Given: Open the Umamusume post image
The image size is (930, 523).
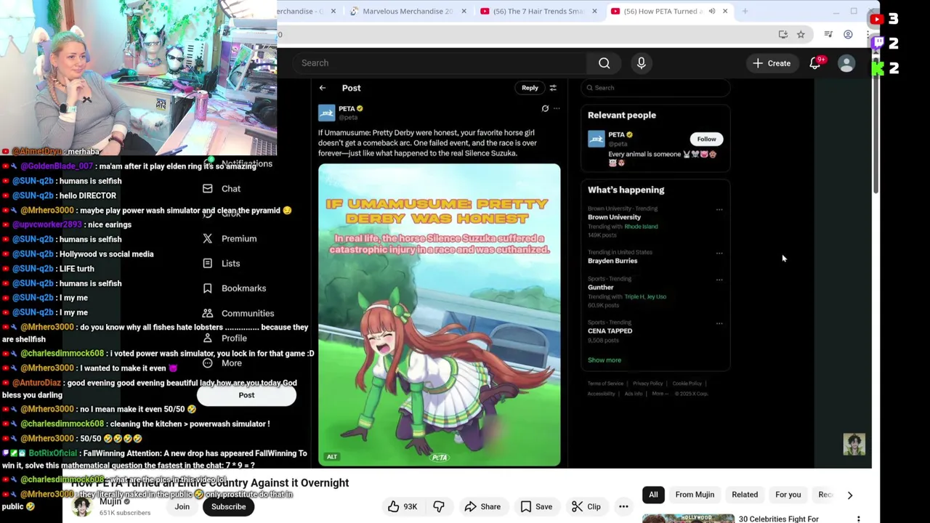Looking at the screenshot, I should point(439,315).
